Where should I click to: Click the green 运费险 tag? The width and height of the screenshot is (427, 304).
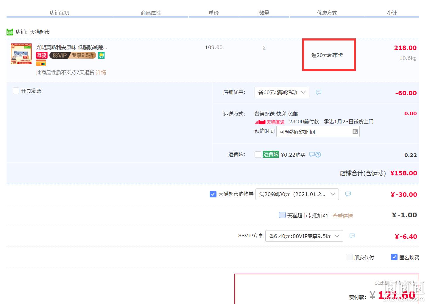coord(271,154)
